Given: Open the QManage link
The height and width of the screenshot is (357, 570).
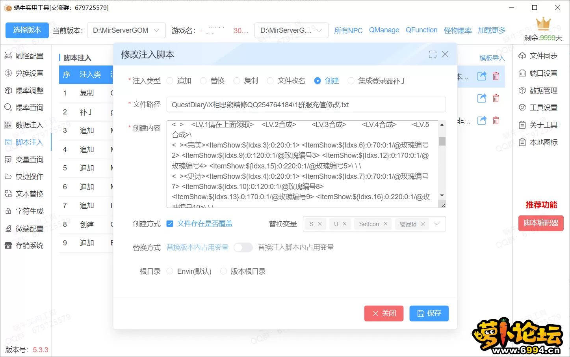Looking at the screenshot, I should point(384,30).
